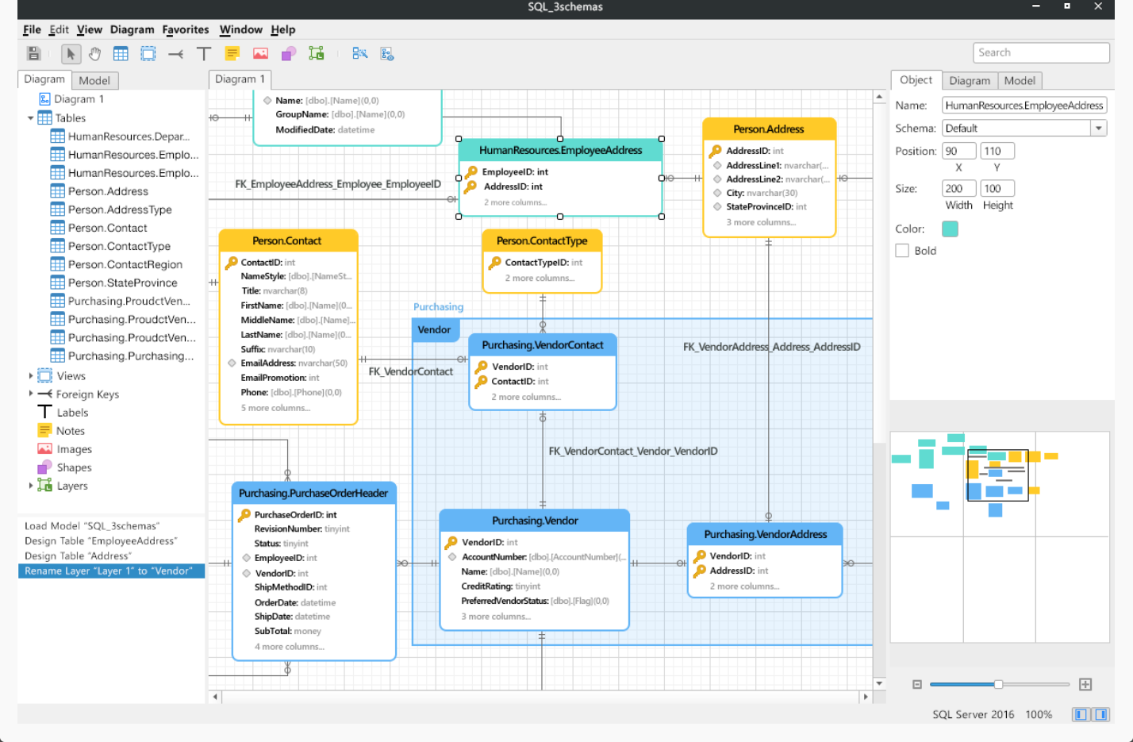1133x742 pixels.
Task: Select the image insert tool
Action: point(260,54)
